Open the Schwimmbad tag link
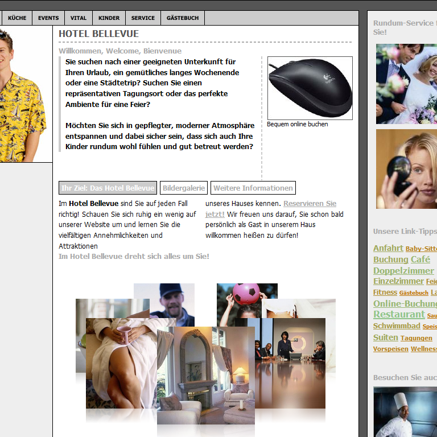Viewport: 437px width, 437px height. click(x=396, y=326)
